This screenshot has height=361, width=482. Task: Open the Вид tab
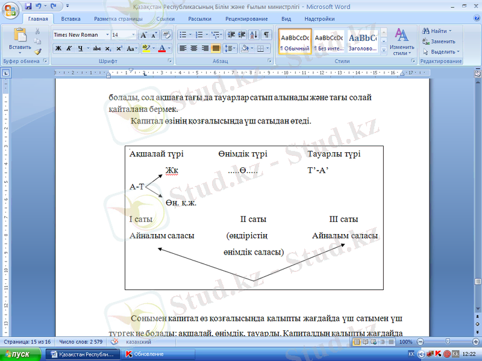[286, 19]
